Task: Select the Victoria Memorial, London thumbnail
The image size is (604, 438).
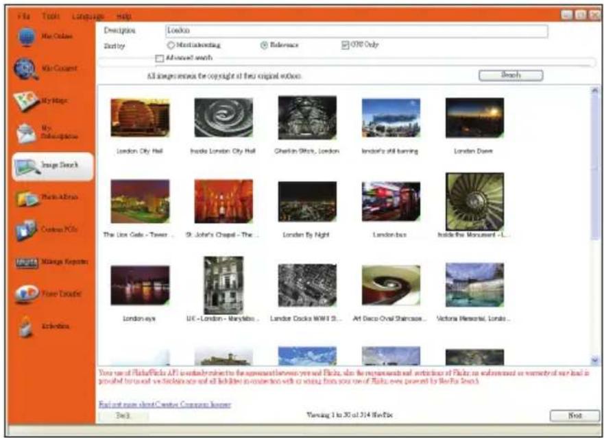Action: [474, 285]
